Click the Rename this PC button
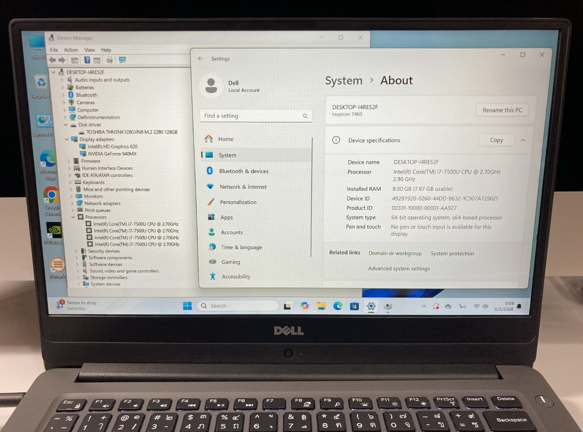The image size is (583, 432). (502, 110)
